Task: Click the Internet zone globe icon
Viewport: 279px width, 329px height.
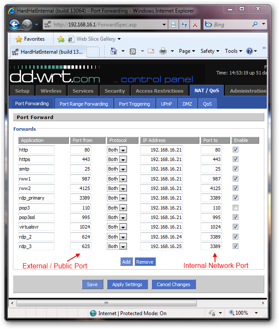Action: [x=93, y=313]
